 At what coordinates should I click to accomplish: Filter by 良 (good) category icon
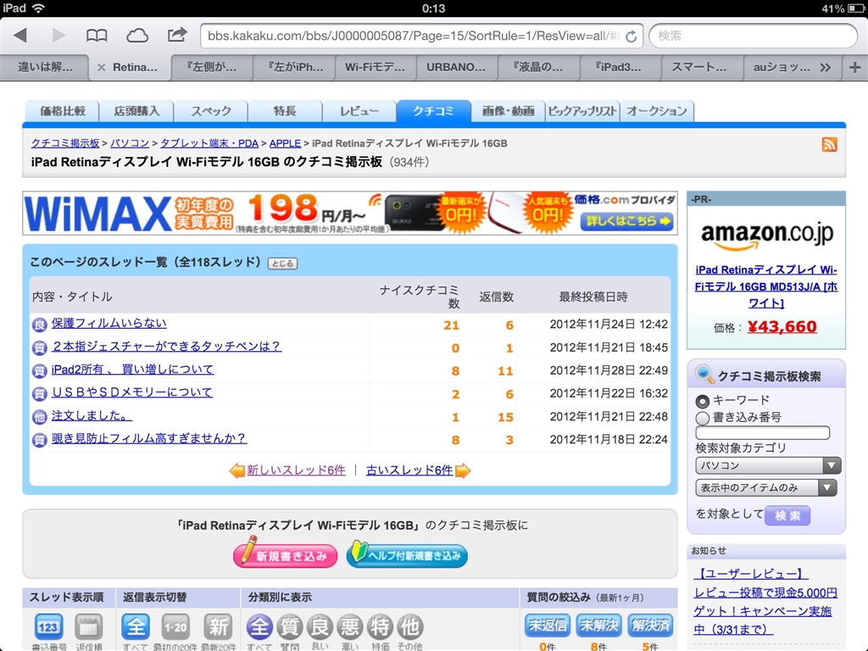[x=320, y=626]
